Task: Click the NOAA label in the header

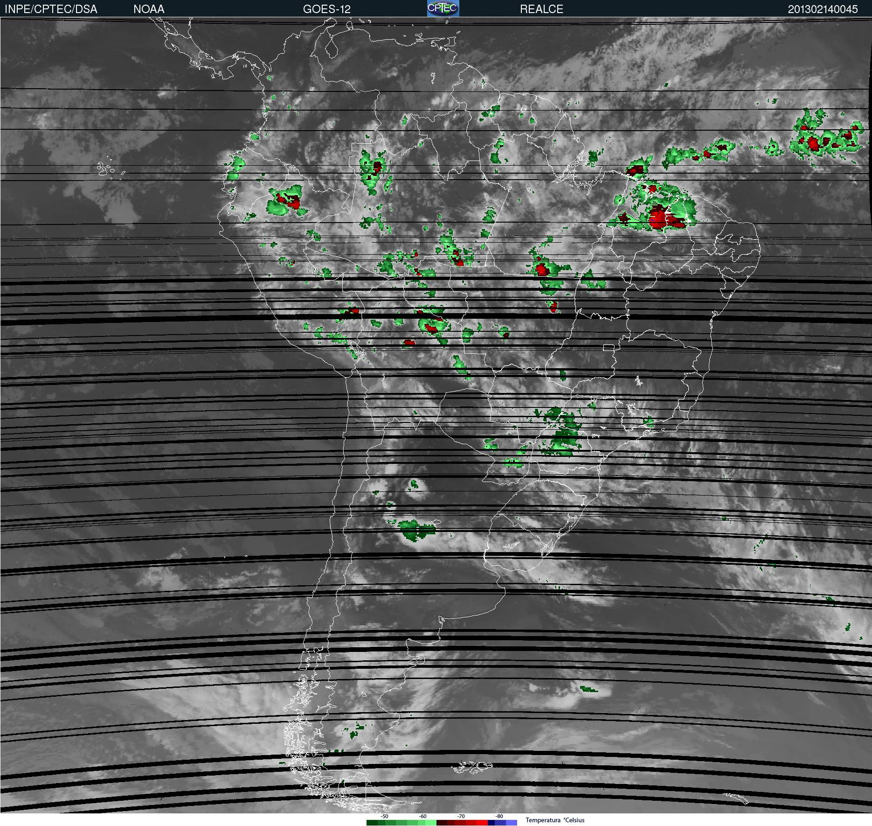Action: click(149, 9)
